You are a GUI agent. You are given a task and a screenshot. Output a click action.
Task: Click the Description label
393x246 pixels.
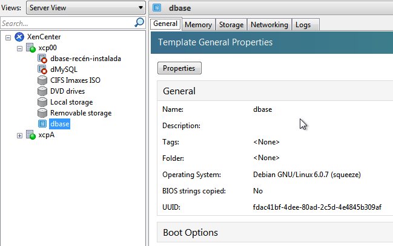point(181,126)
